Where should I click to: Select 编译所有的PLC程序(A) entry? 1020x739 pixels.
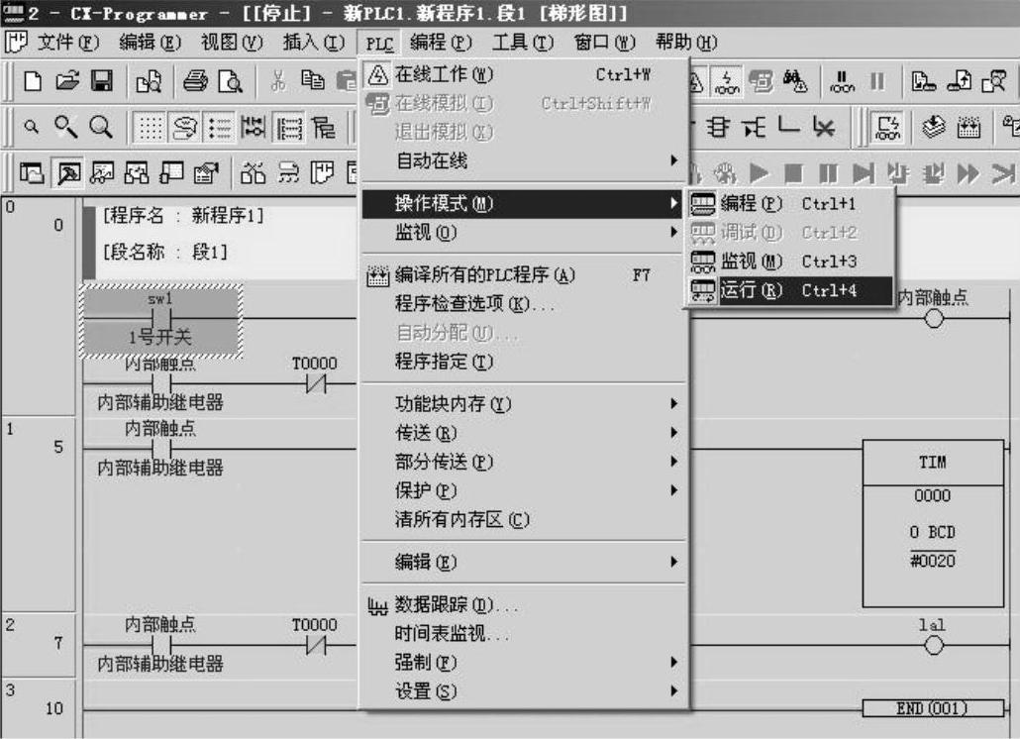click(524, 275)
